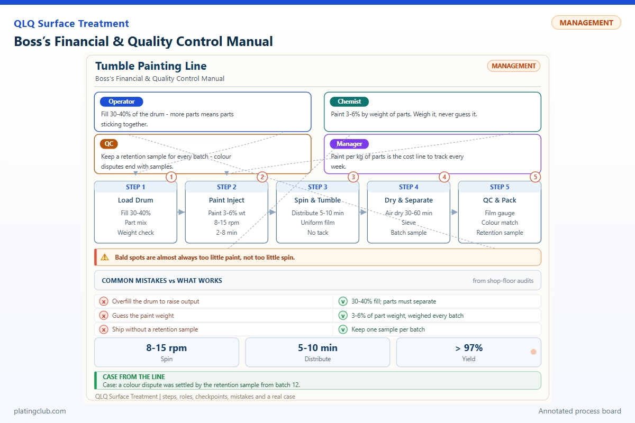Click the 'from shop-floor audits' note
The image size is (635, 423).
pos(503,281)
